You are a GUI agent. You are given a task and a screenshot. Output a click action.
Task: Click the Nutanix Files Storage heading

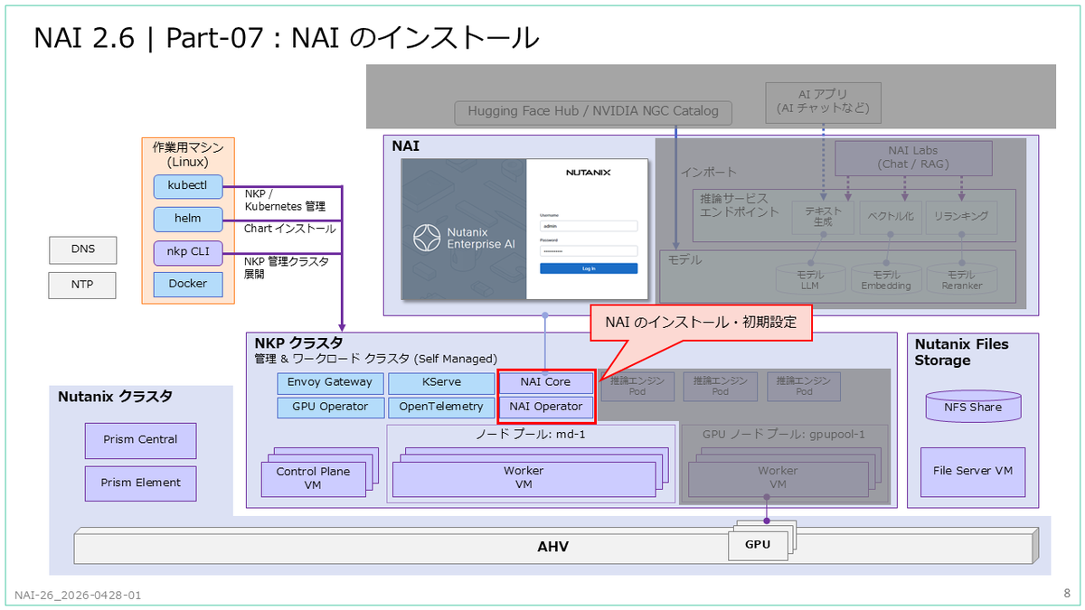[961, 352]
